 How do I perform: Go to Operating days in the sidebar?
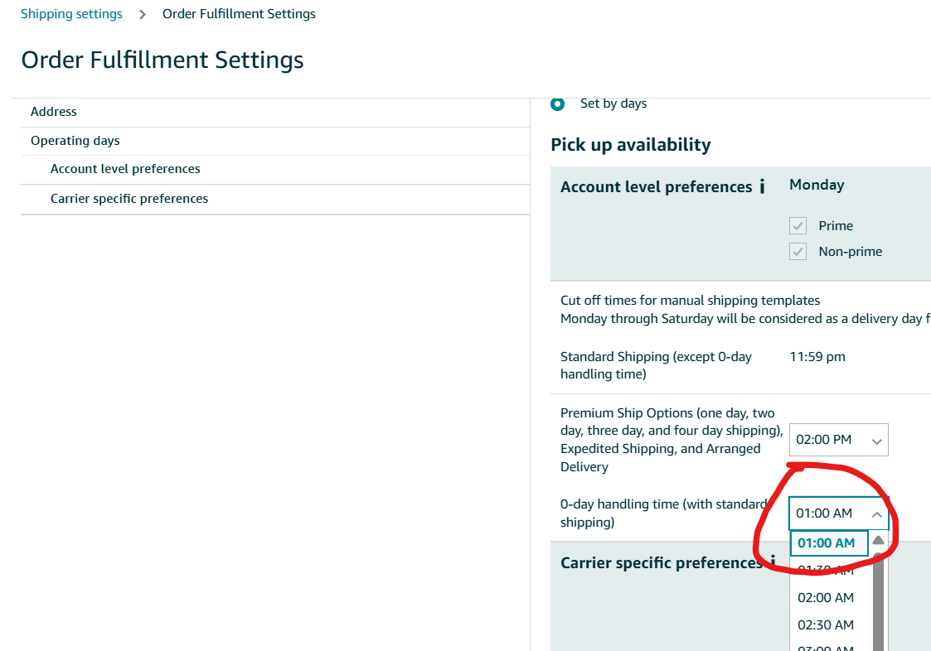coord(75,141)
